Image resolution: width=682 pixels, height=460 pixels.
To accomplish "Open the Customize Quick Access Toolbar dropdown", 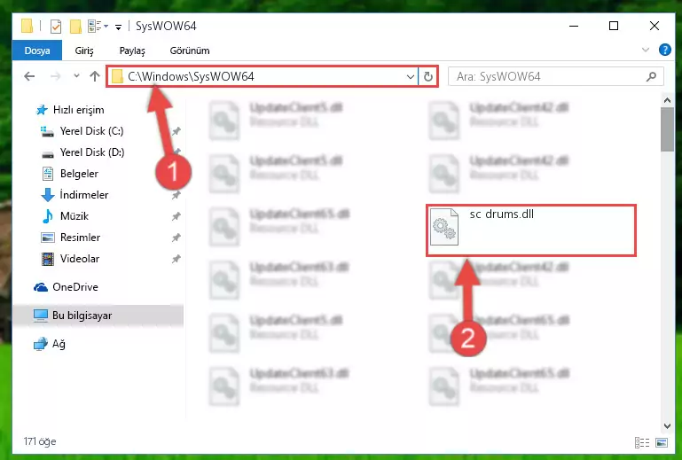I will (118, 27).
